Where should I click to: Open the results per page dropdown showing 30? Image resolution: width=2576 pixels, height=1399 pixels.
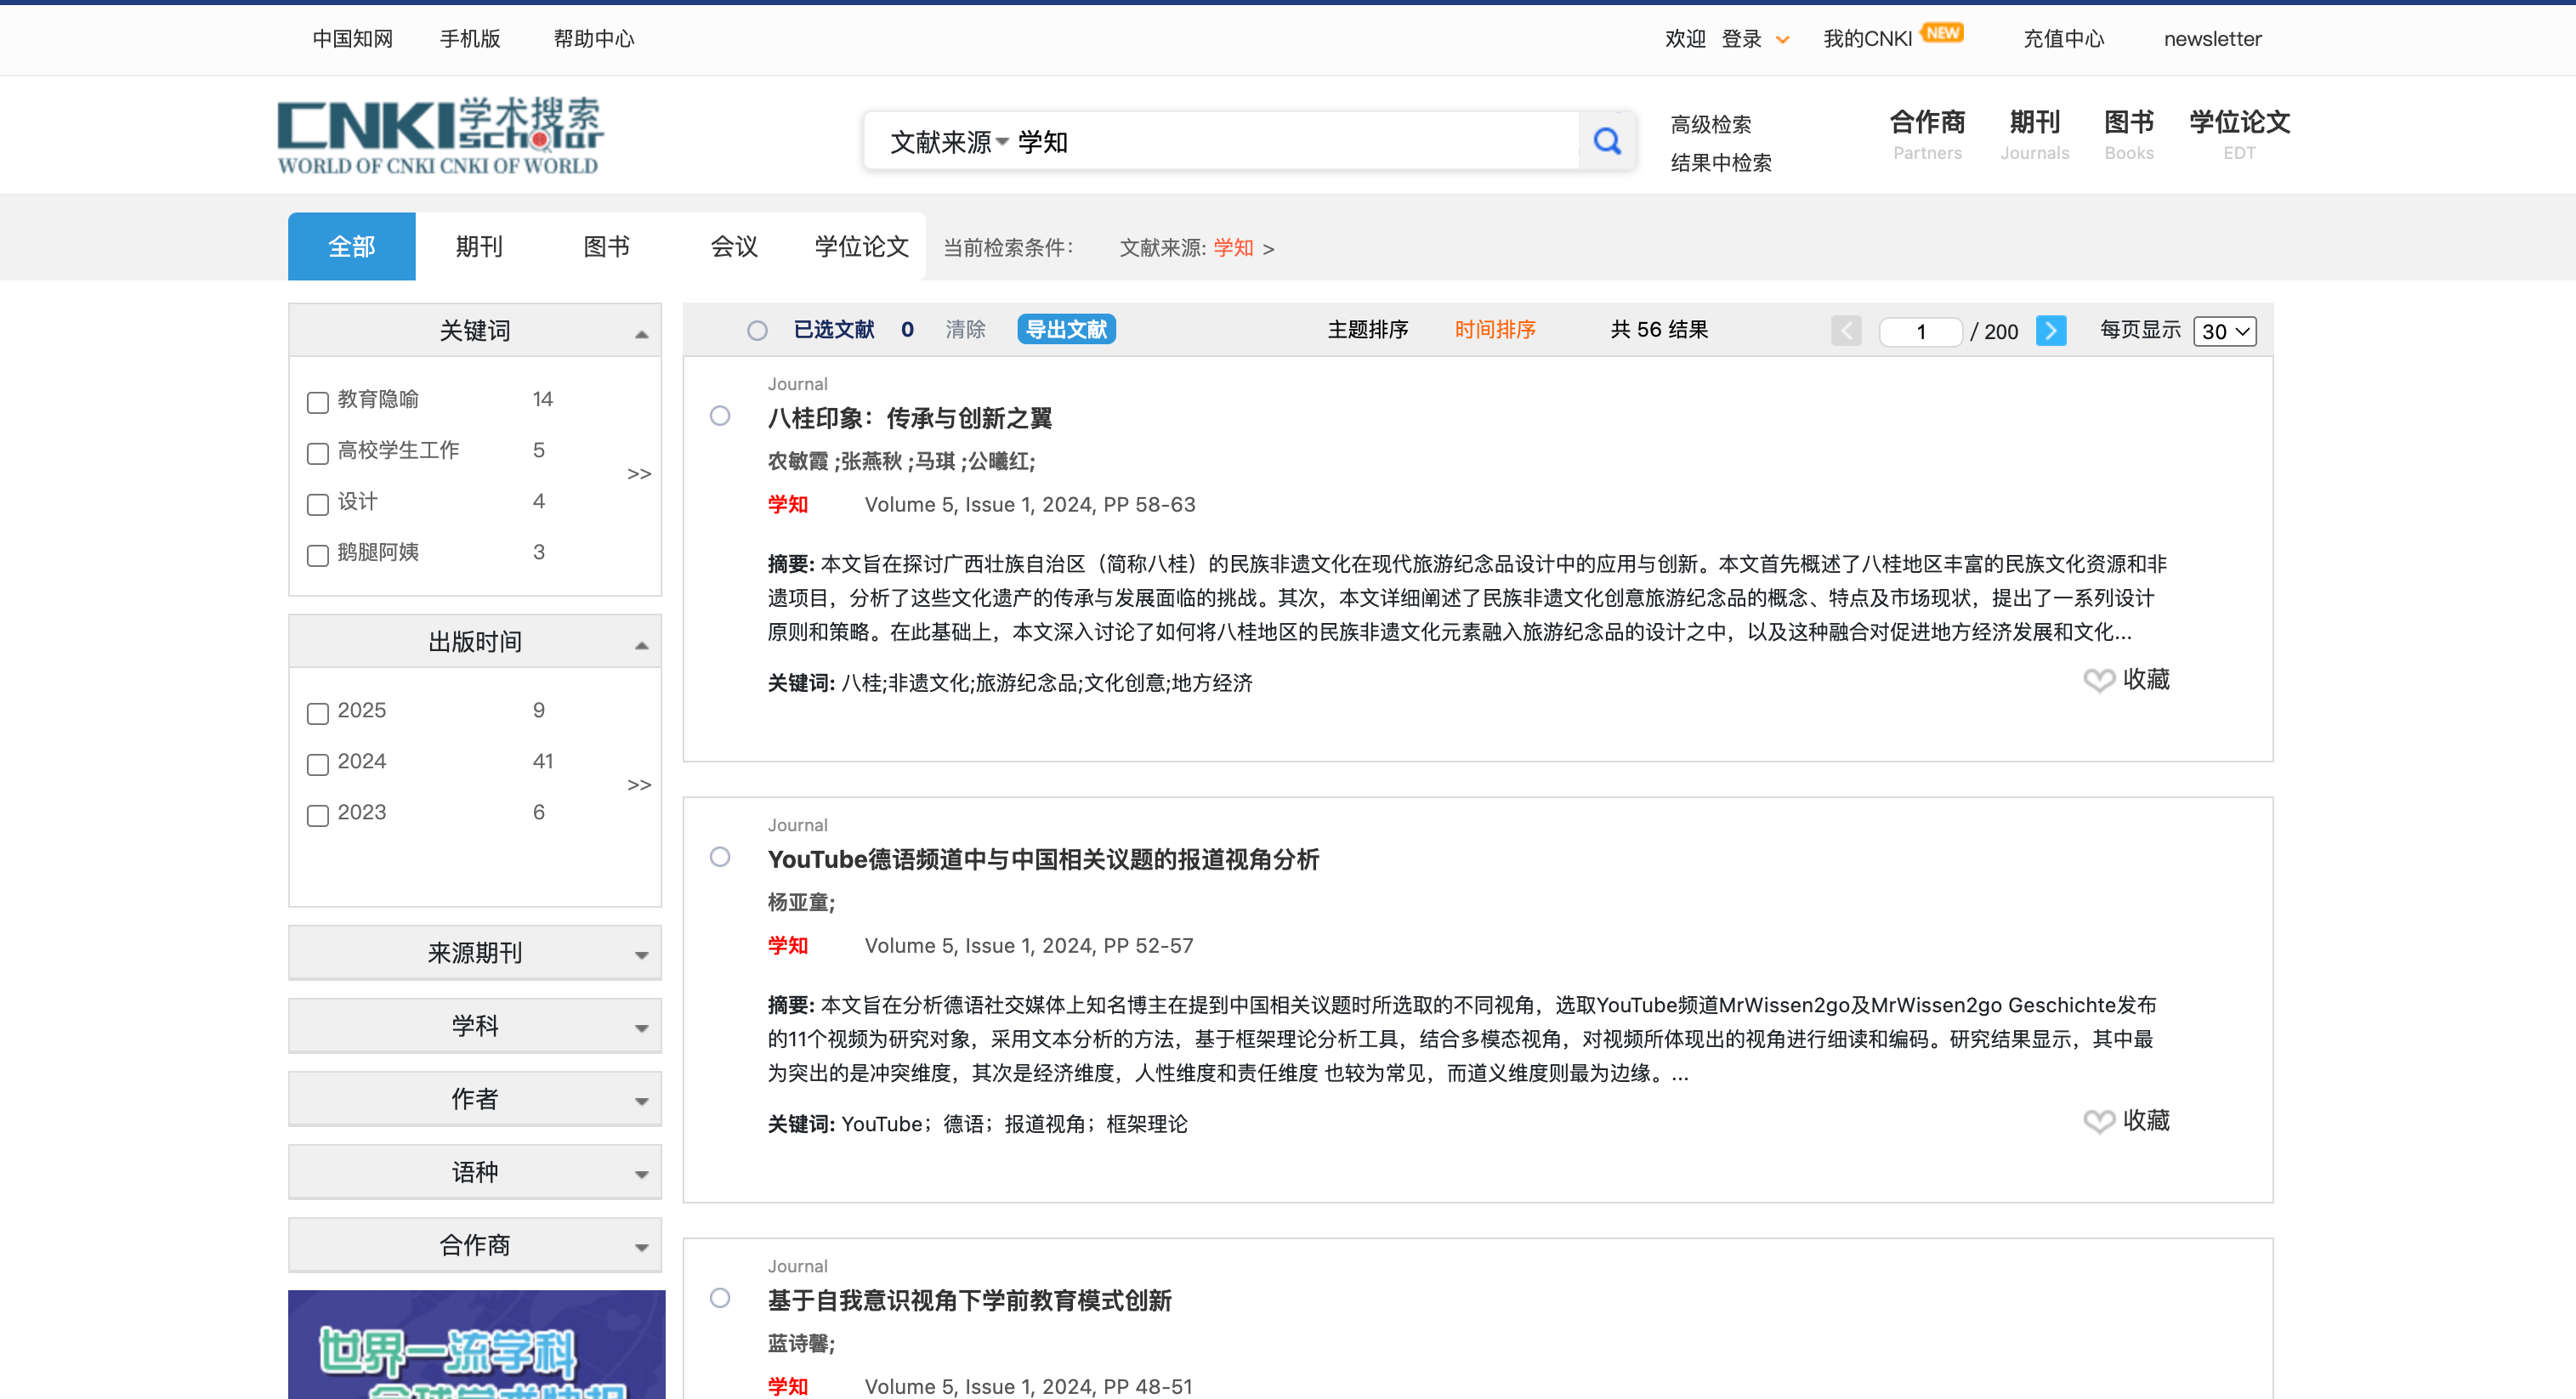(2224, 330)
